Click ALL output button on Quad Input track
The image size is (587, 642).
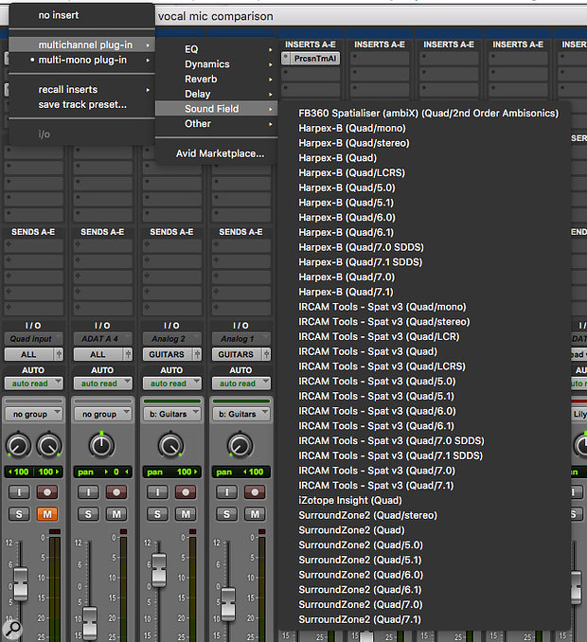pos(28,354)
